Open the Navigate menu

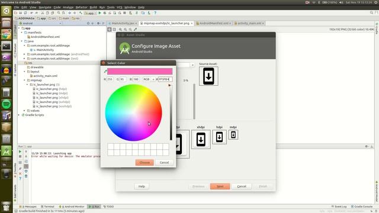45,7
